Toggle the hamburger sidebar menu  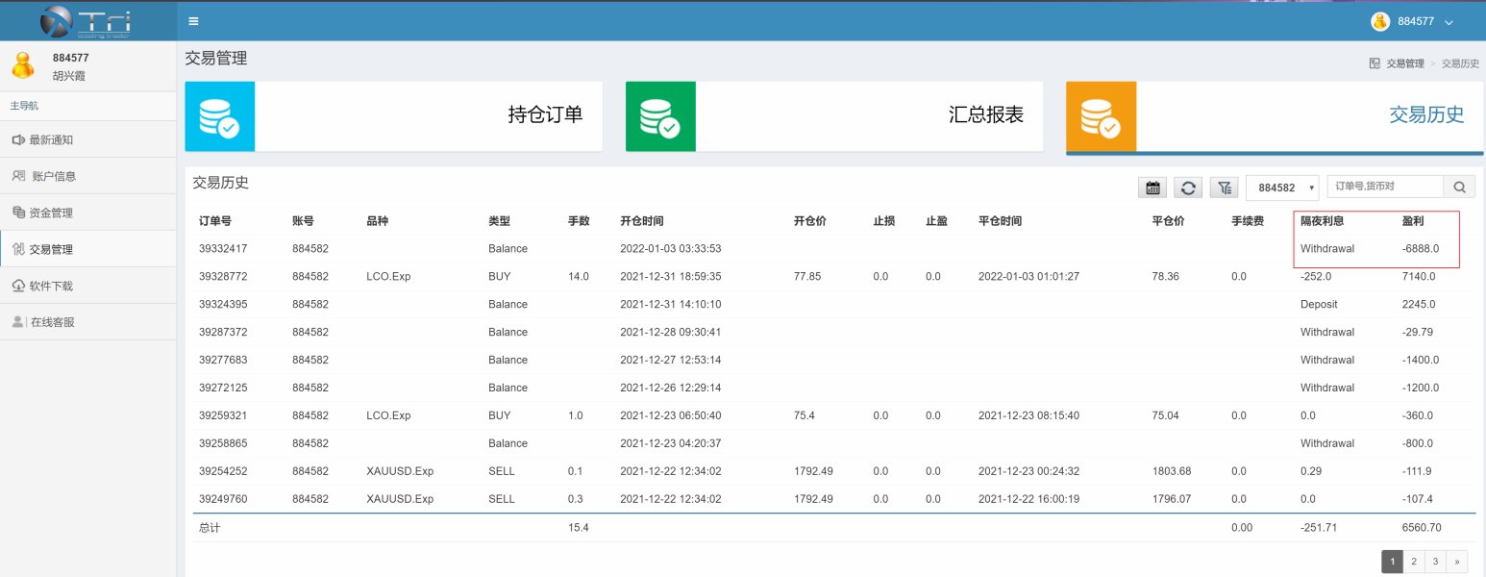click(193, 21)
